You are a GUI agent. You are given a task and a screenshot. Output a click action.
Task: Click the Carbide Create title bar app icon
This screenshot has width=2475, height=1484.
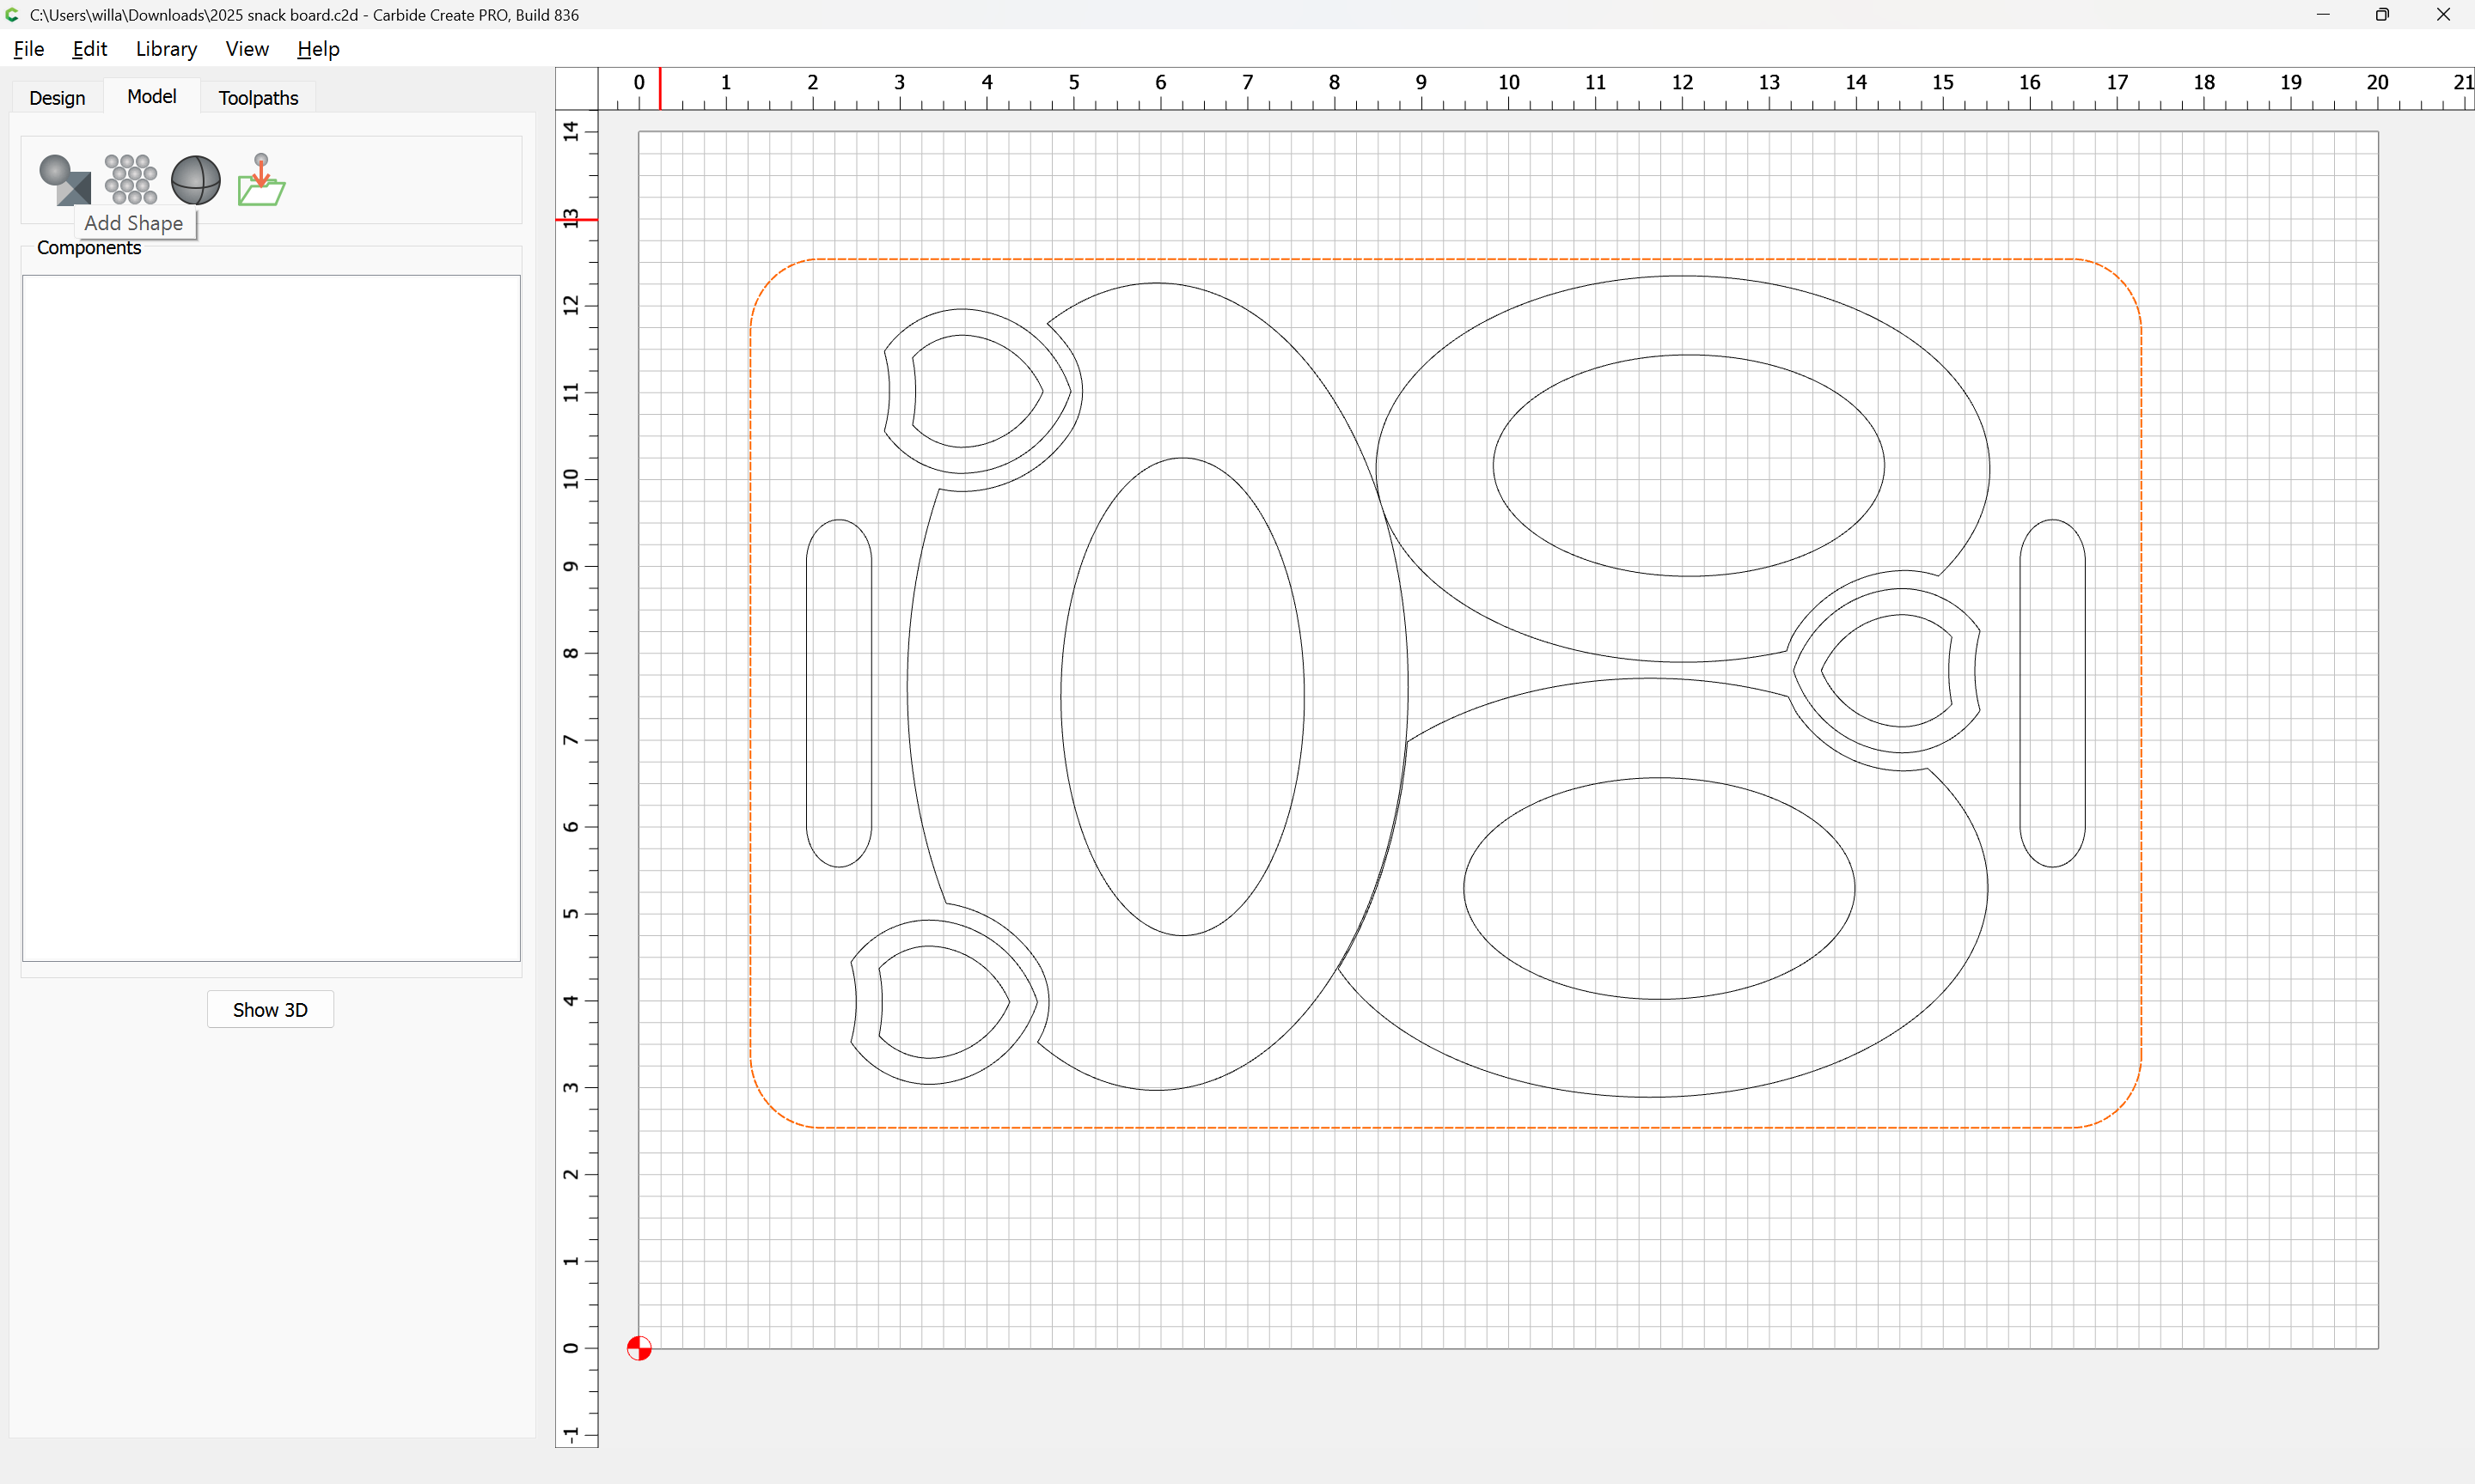[x=12, y=15]
